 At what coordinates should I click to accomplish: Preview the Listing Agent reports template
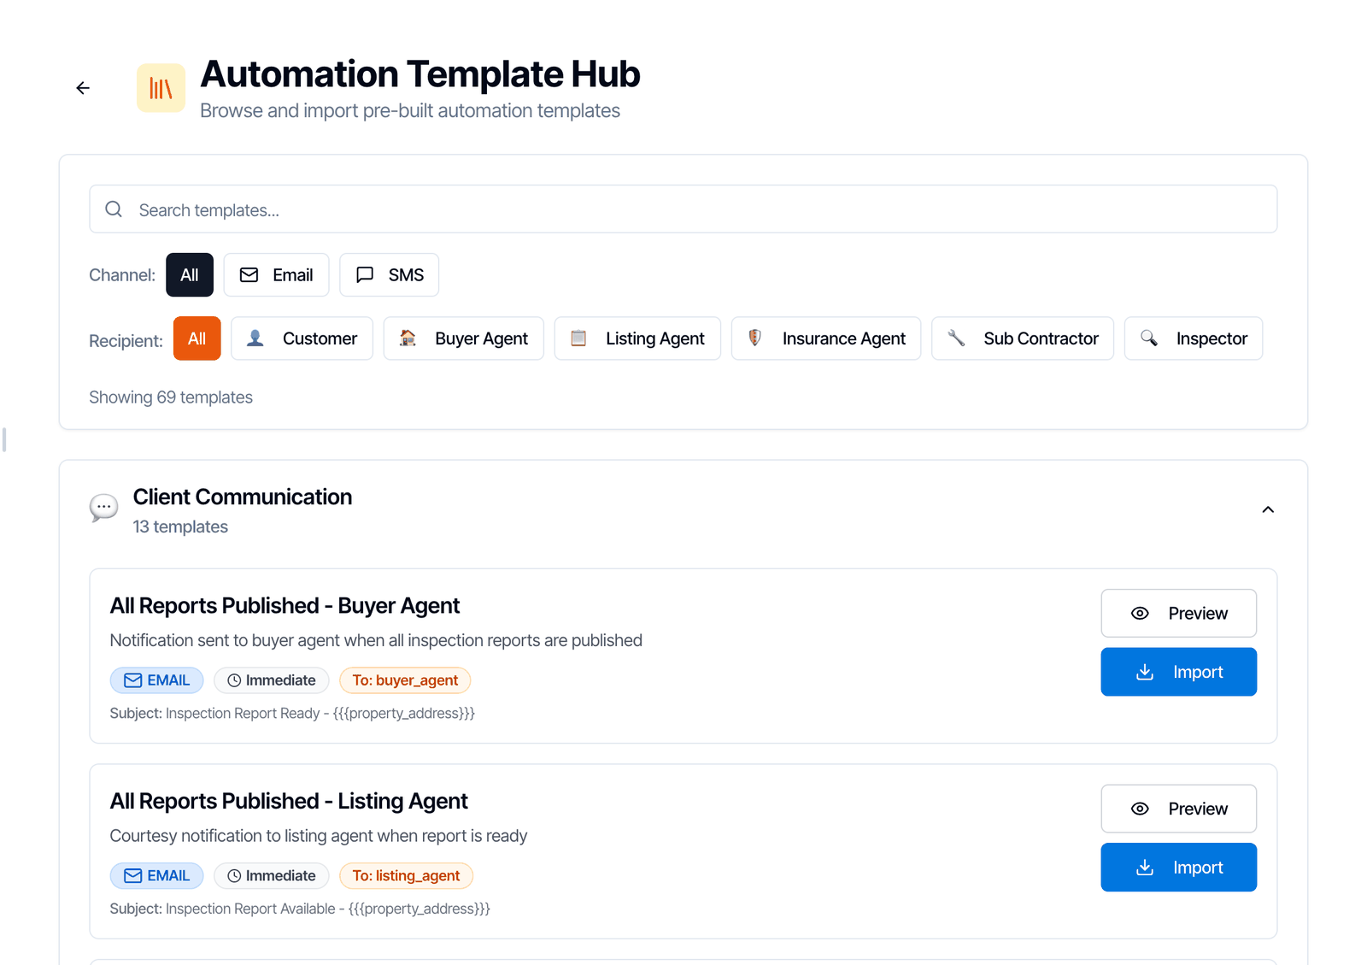coord(1178,809)
